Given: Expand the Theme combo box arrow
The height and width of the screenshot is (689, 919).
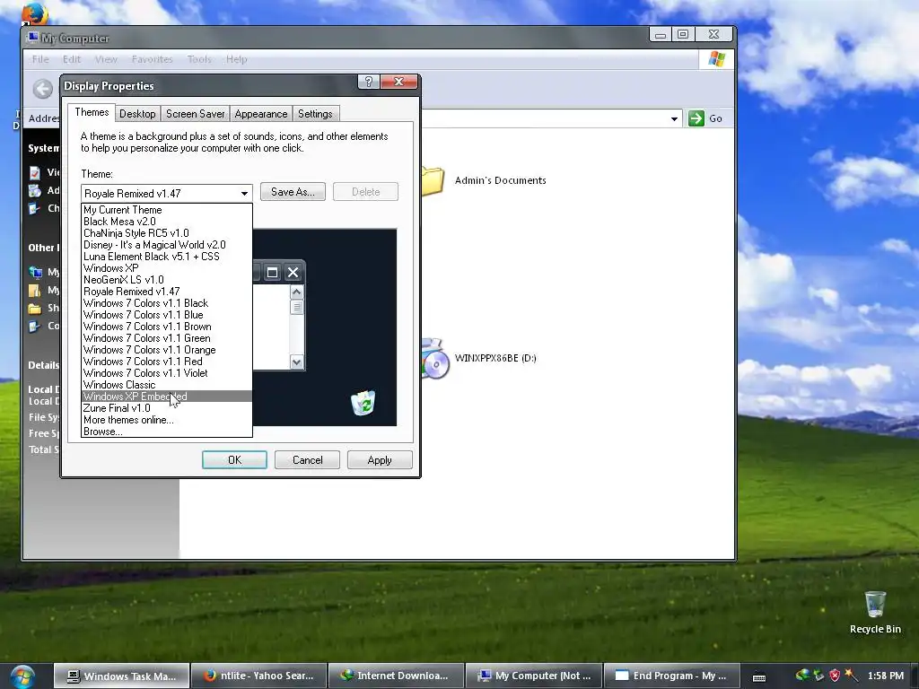Looking at the screenshot, I should point(244,194).
